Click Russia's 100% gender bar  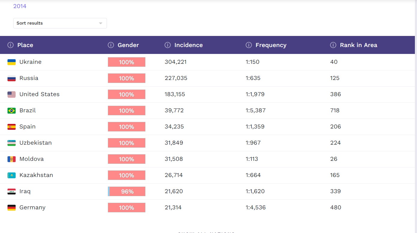(x=126, y=78)
